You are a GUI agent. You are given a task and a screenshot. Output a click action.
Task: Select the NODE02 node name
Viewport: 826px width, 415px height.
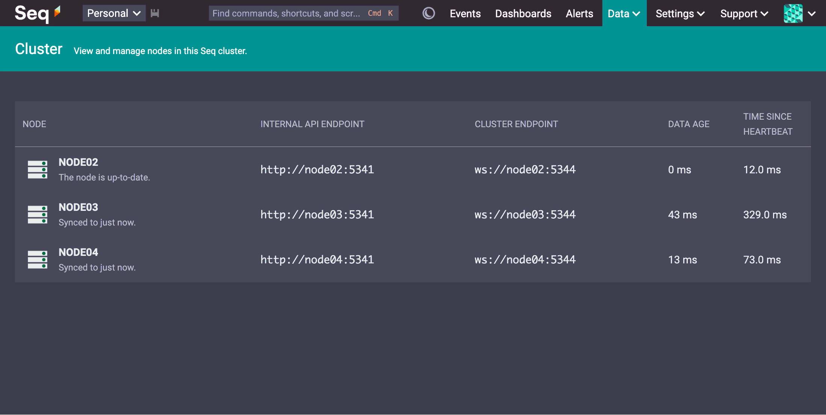[x=78, y=162]
